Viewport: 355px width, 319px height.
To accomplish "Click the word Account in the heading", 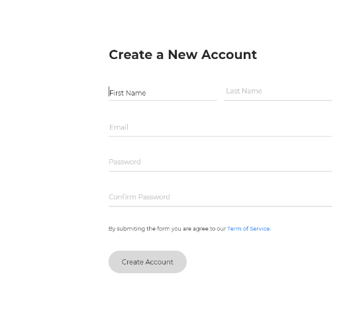I will coord(229,54).
